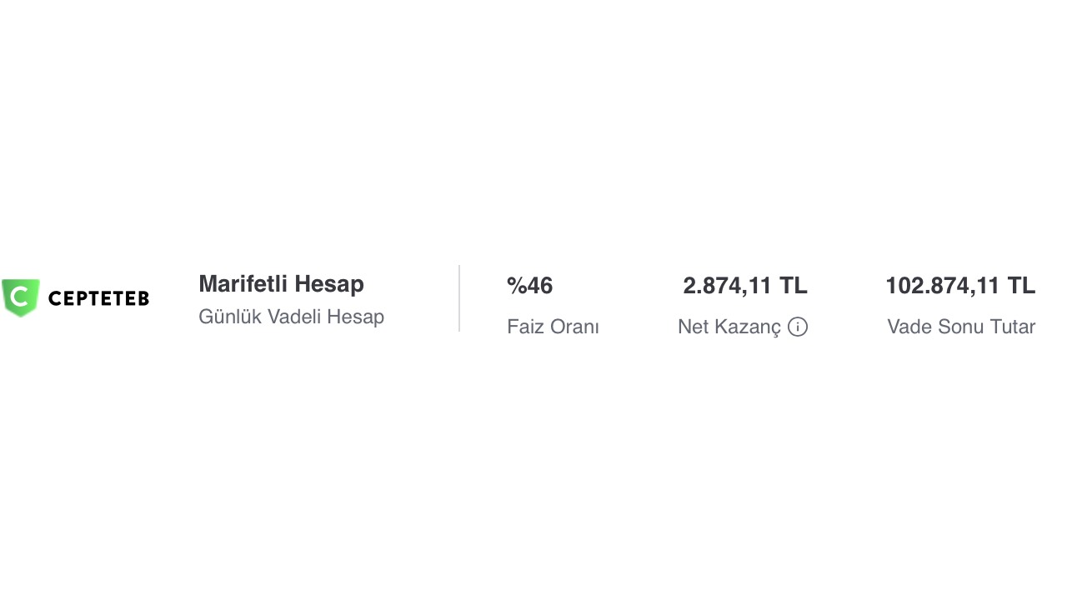Open the Marifetli Hesap product title
Image resolution: width=1067 pixels, height=600 pixels.
pos(281,284)
